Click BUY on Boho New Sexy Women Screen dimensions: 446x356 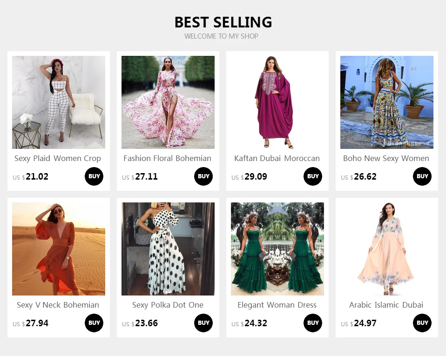click(422, 176)
